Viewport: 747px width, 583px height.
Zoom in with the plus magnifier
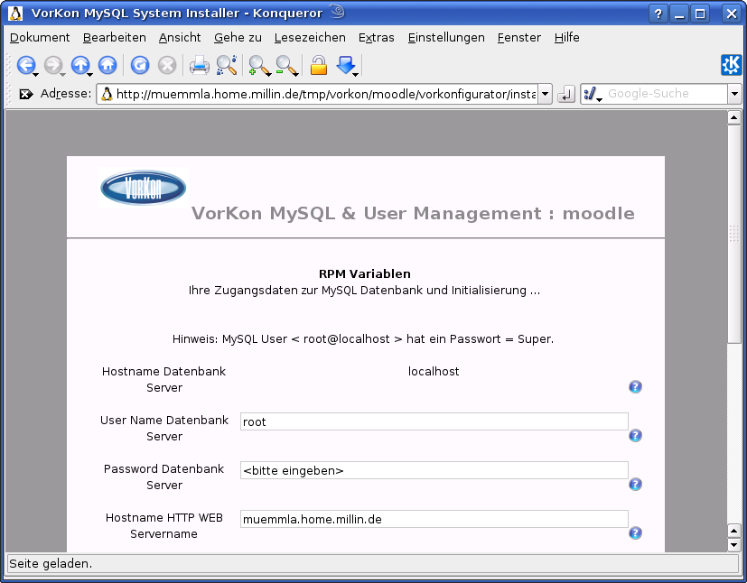pyautogui.click(x=258, y=65)
